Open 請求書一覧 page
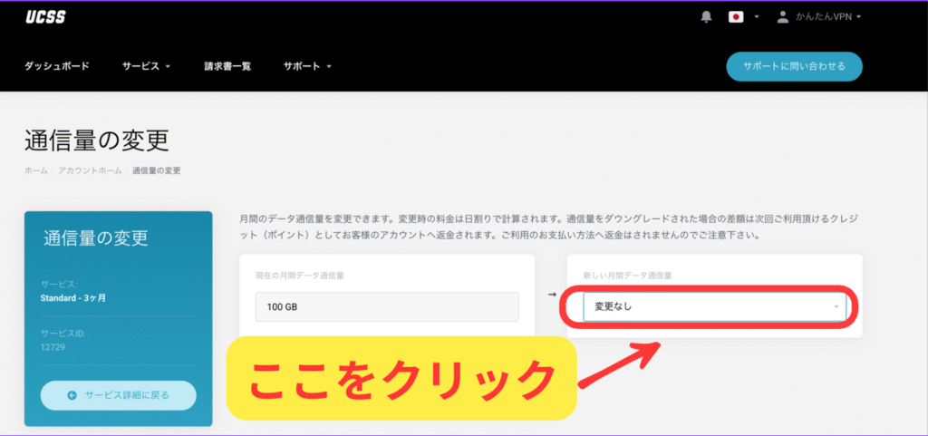Viewport: 928px width, 436px height. 227,66
